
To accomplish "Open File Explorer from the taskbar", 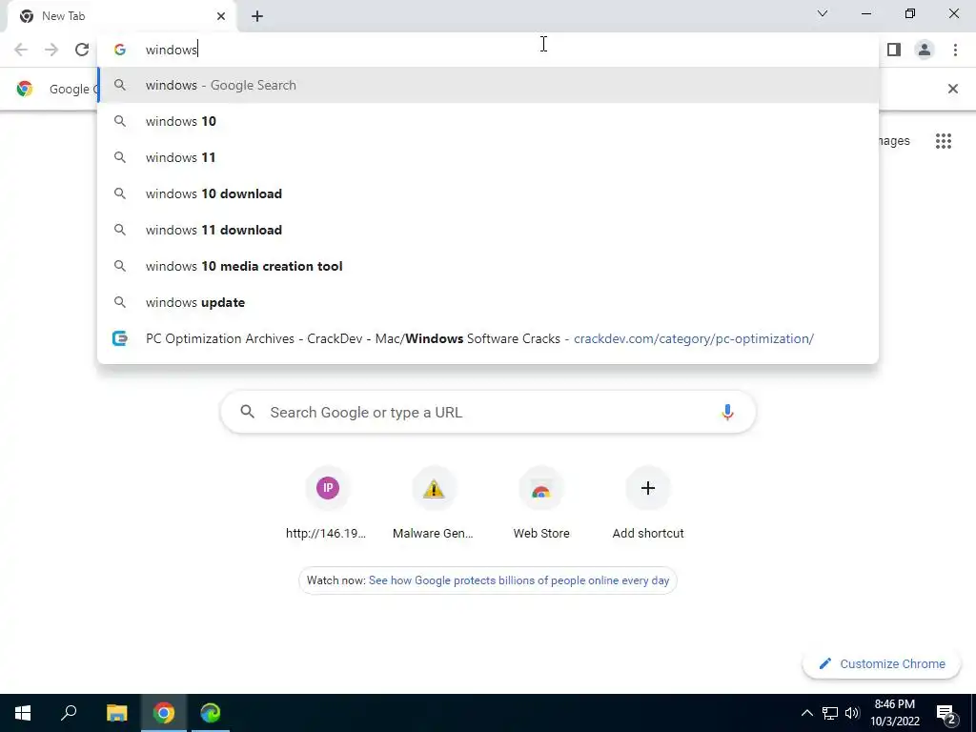I will (x=116, y=713).
